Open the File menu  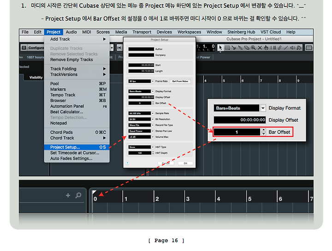(x=25, y=32)
